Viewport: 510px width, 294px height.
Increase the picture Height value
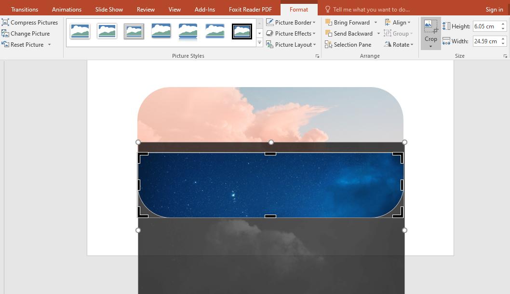point(504,23)
